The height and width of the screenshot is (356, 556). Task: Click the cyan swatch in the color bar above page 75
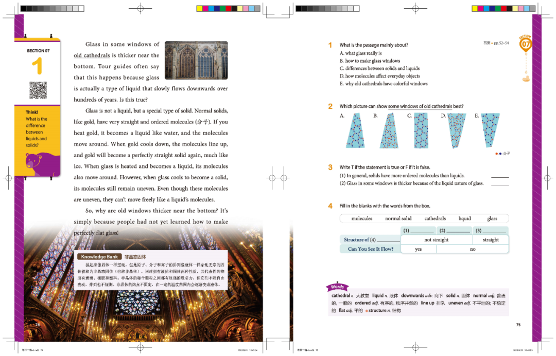click(x=486, y=9)
